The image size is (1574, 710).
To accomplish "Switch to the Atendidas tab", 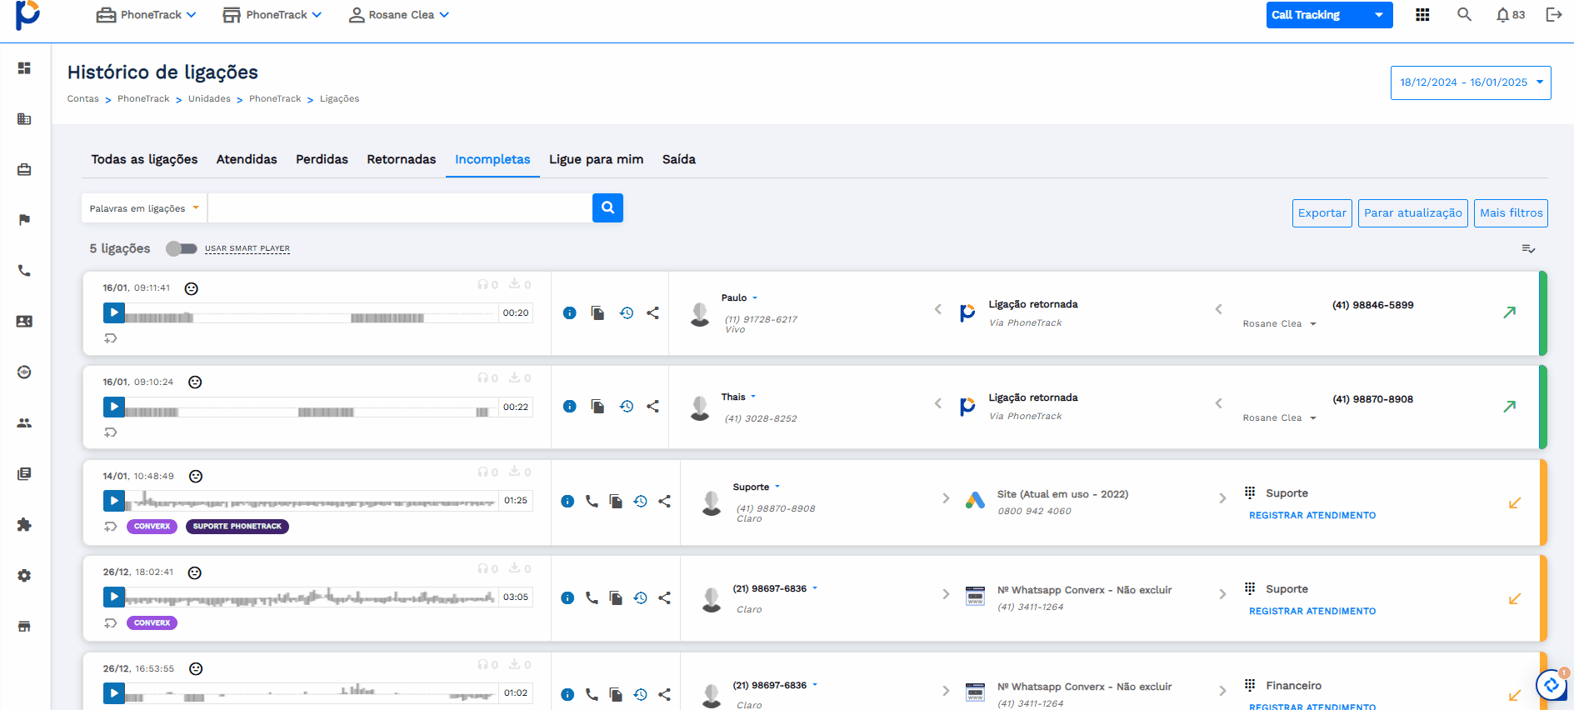I will tap(247, 159).
